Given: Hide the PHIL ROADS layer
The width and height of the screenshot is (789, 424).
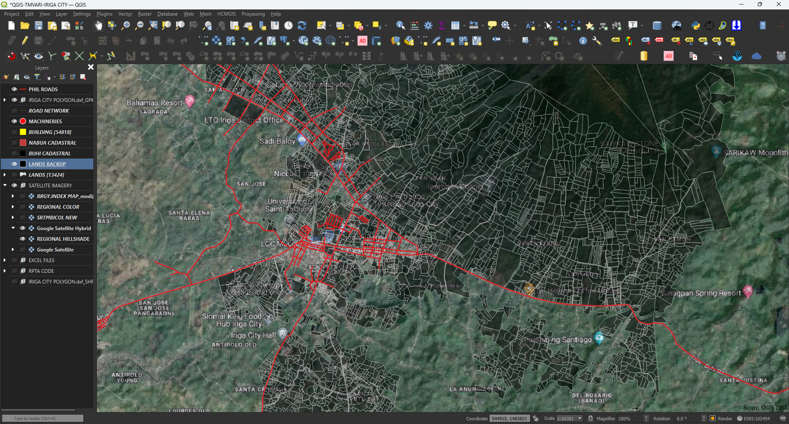Looking at the screenshot, I should (14, 89).
